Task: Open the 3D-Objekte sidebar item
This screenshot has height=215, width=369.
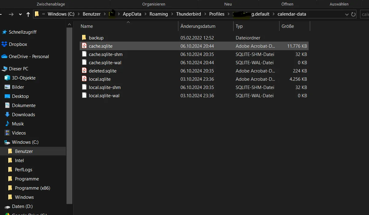Action: pyautogui.click(x=20, y=78)
